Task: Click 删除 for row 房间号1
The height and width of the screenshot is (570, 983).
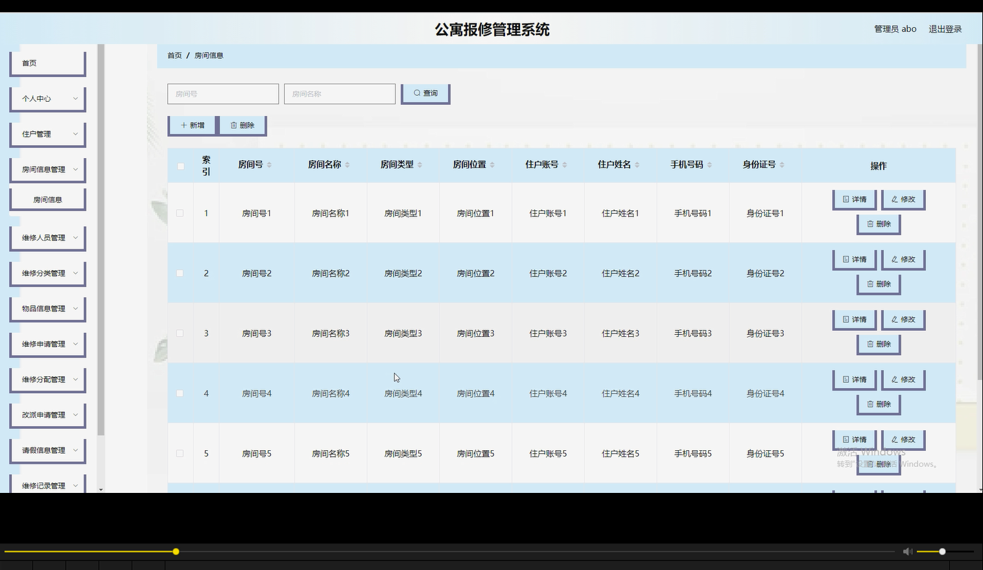Action: click(x=879, y=224)
